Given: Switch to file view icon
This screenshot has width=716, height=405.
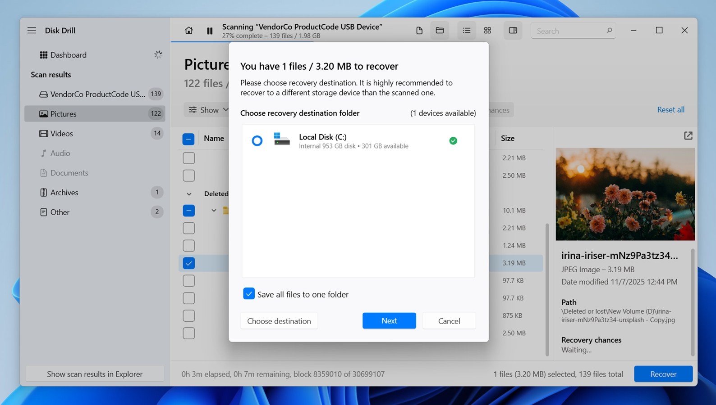Looking at the screenshot, I should tap(419, 31).
